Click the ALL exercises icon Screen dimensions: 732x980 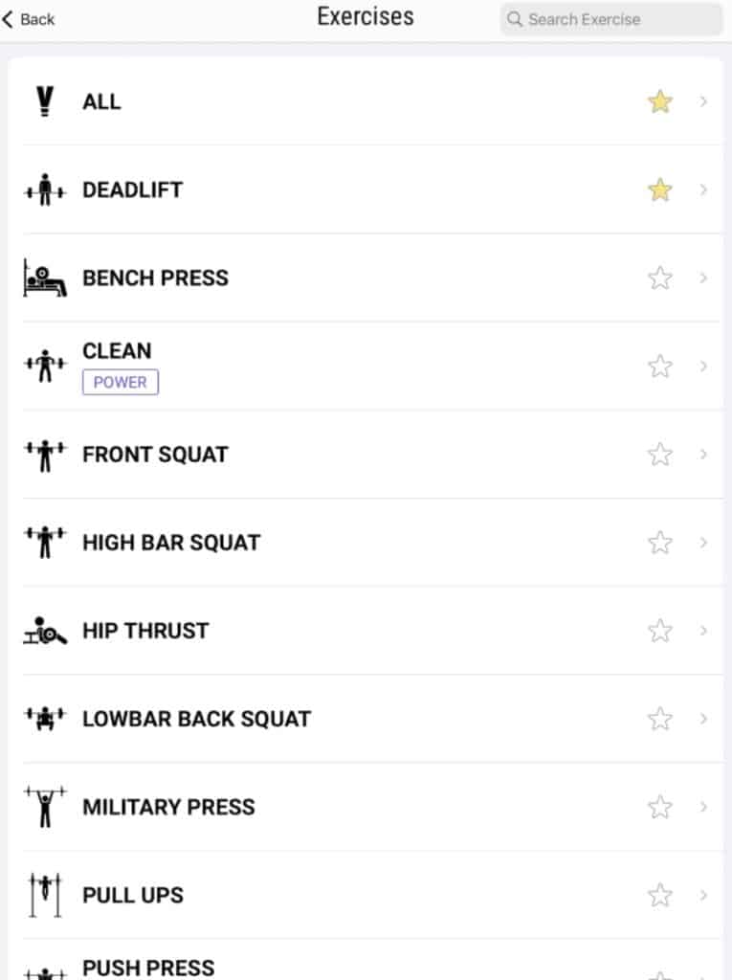point(45,101)
